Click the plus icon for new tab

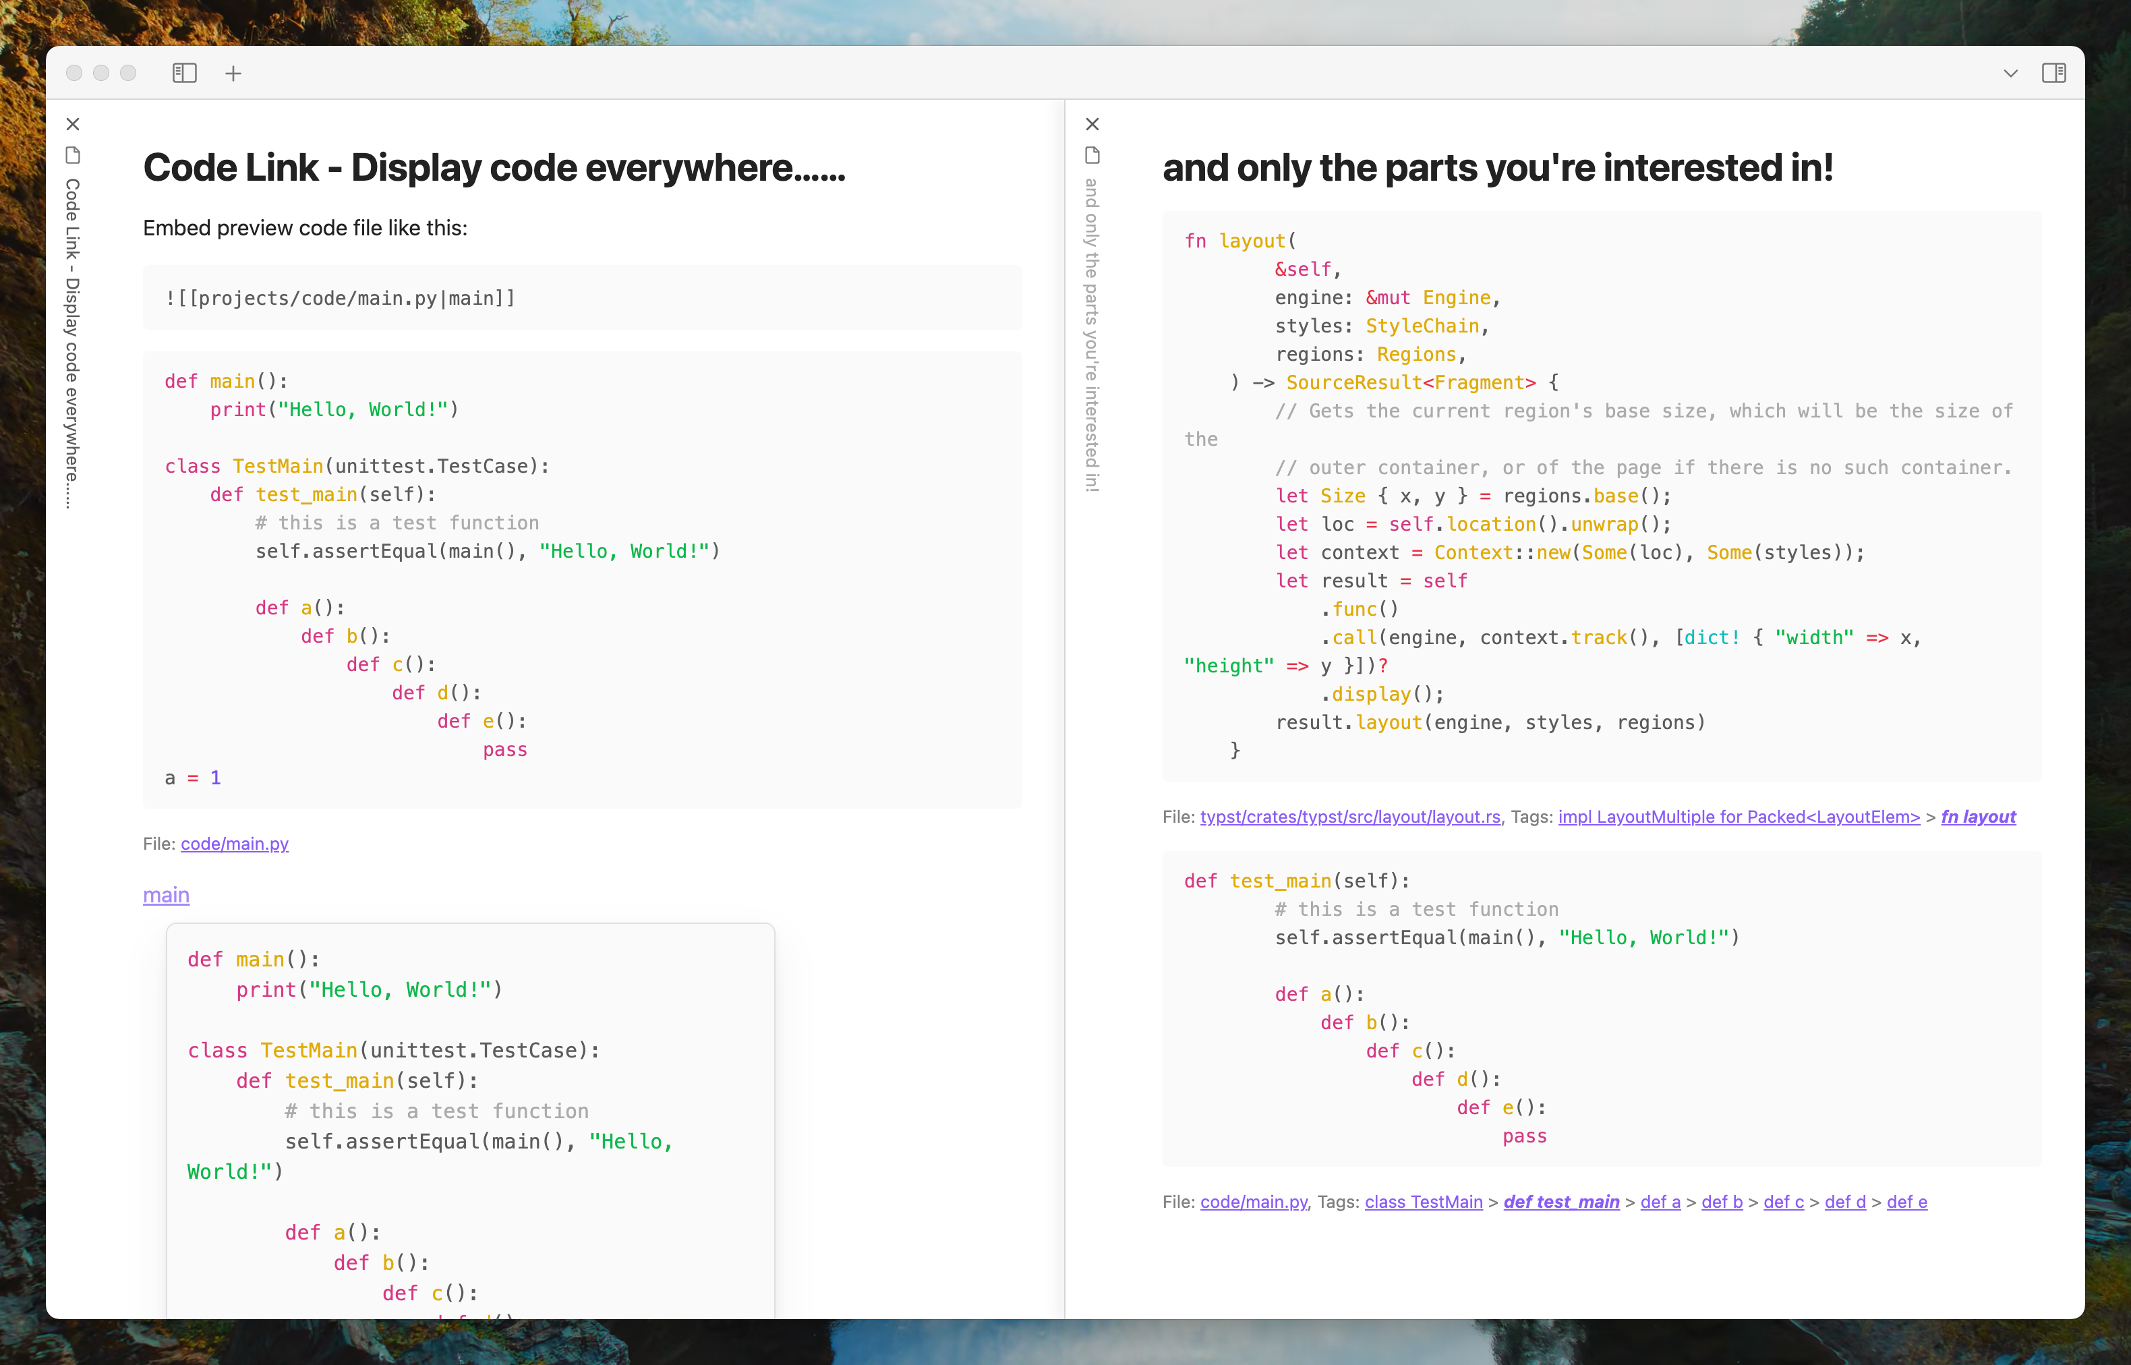tap(233, 74)
